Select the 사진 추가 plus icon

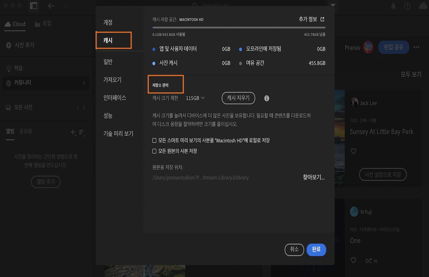coord(8,45)
